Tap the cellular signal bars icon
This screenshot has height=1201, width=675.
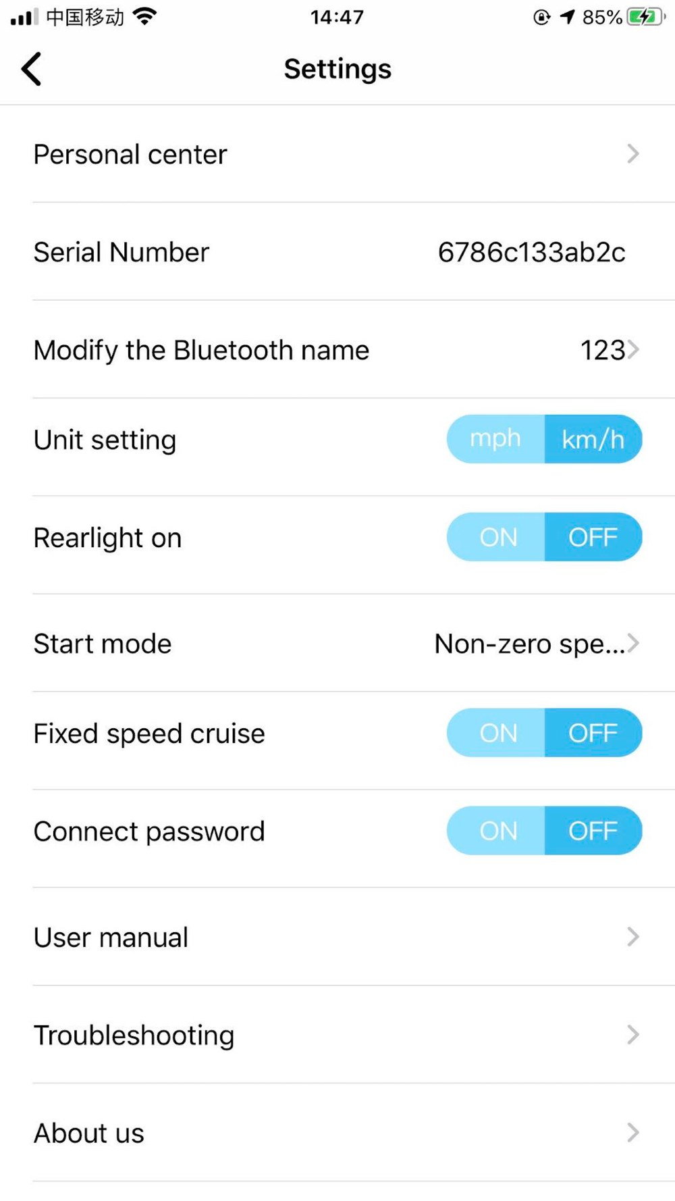click(24, 17)
